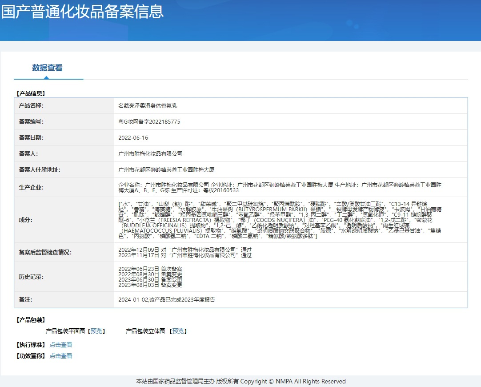This screenshot has width=481, height=387.
Task: Select product name 名蔻亮泽柔滑身体香氛乳
Action: tap(148, 106)
